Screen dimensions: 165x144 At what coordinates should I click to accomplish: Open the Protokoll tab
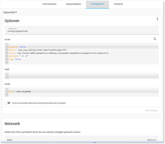pyautogui.click(x=118, y=4)
